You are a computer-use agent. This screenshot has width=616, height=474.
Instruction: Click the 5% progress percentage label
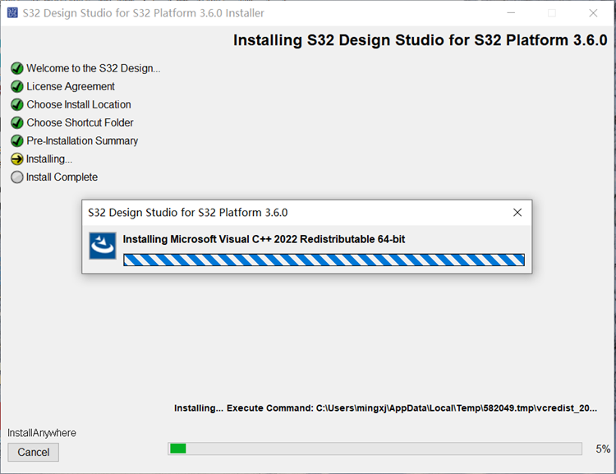tap(603, 449)
